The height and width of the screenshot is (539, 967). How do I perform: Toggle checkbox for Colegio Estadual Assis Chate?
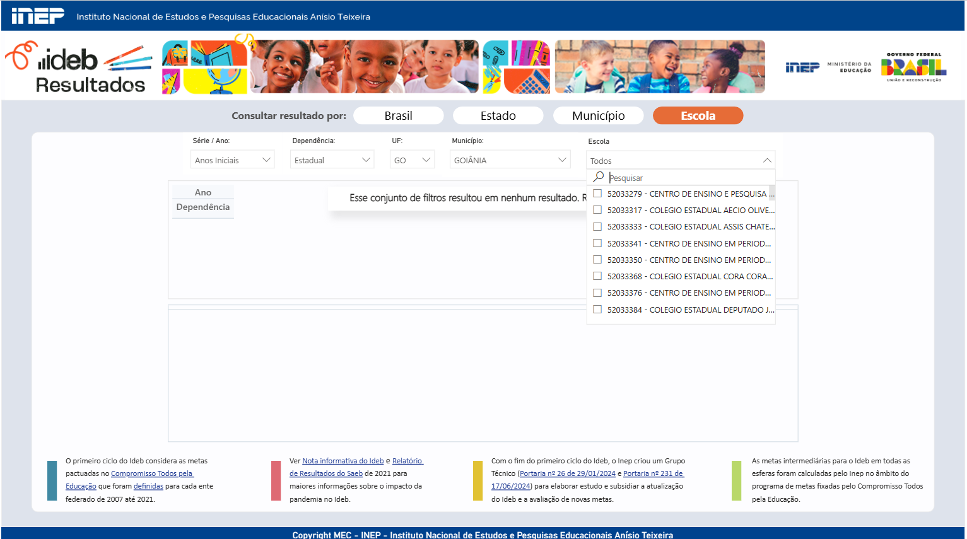click(x=597, y=226)
